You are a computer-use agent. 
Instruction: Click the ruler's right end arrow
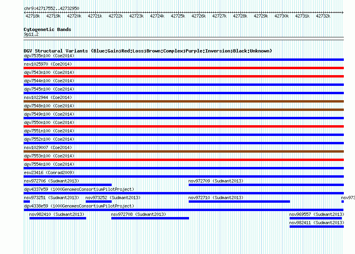(343, 12)
